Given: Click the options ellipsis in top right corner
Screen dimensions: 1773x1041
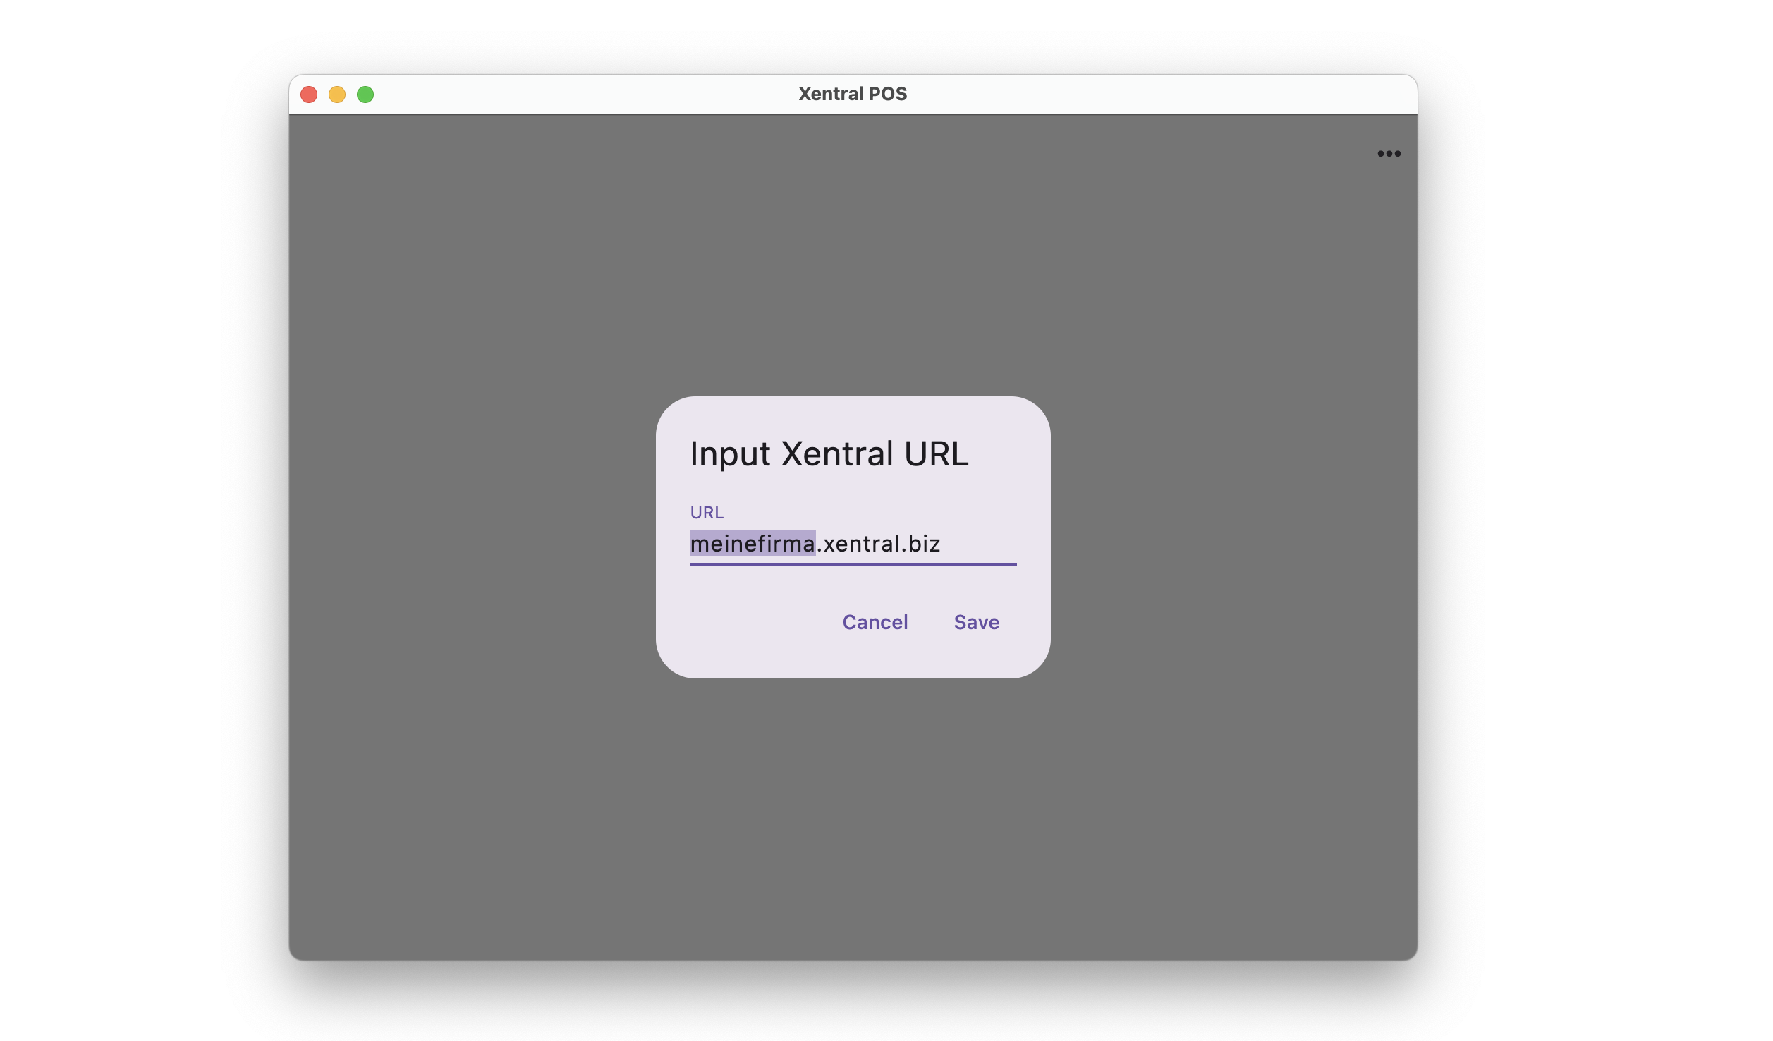Looking at the screenshot, I should tap(1388, 154).
